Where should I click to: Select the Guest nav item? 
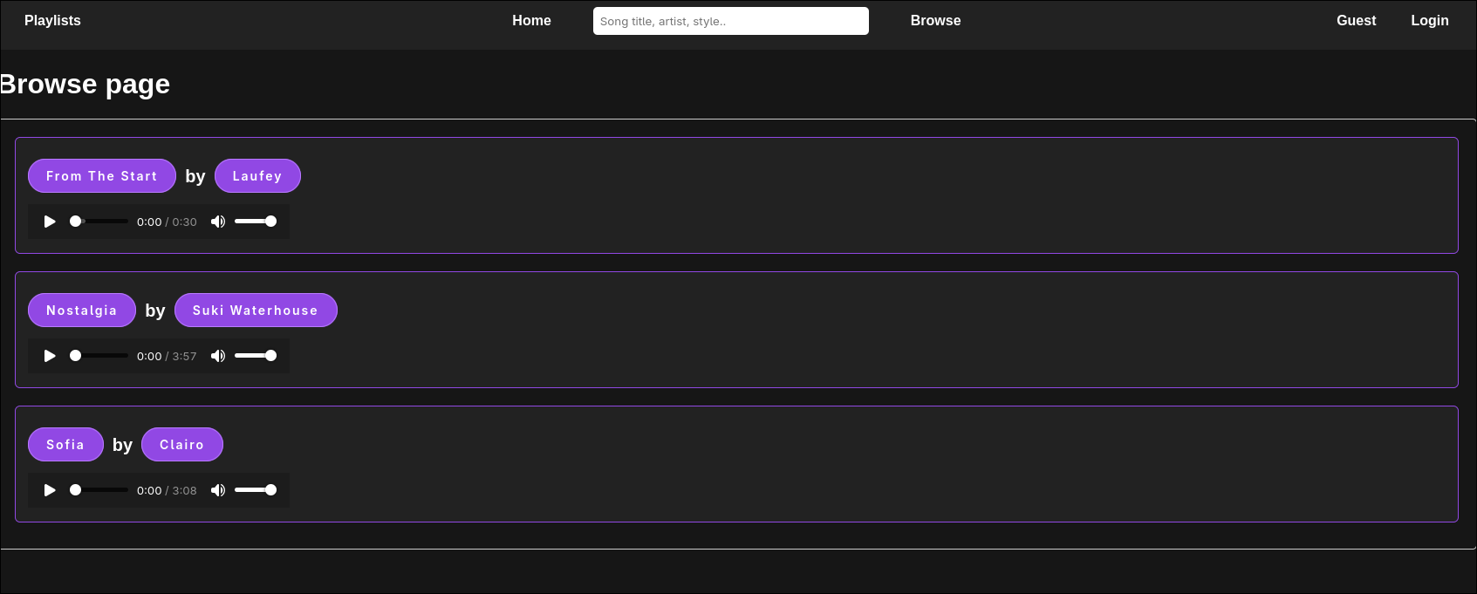tap(1356, 21)
